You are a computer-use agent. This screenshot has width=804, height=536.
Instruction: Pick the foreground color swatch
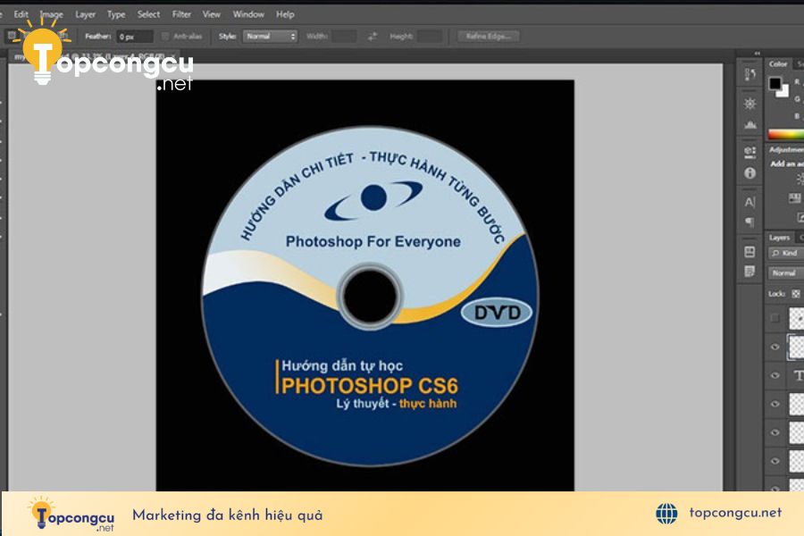[x=775, y=83]
